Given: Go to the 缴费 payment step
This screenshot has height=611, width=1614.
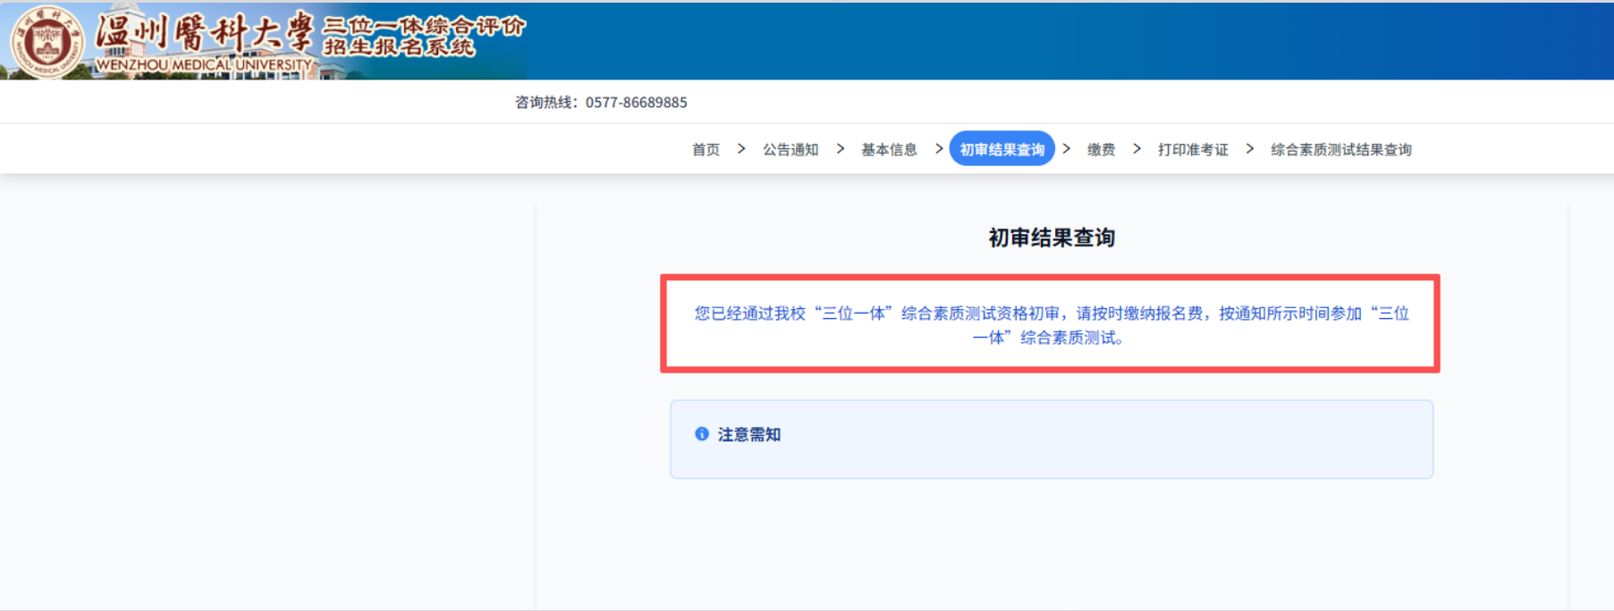Looking at the screenshot, I should point(1101,150).
